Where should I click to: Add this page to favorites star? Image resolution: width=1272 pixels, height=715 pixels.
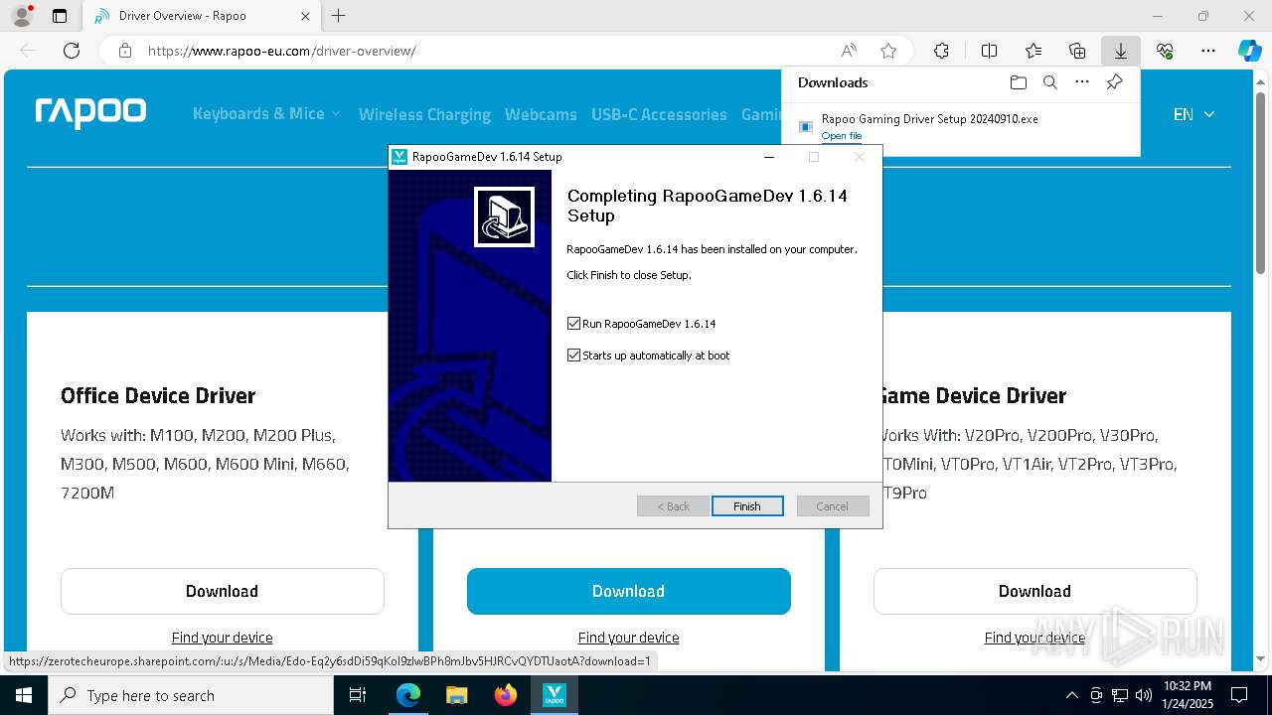click(888, 51)
